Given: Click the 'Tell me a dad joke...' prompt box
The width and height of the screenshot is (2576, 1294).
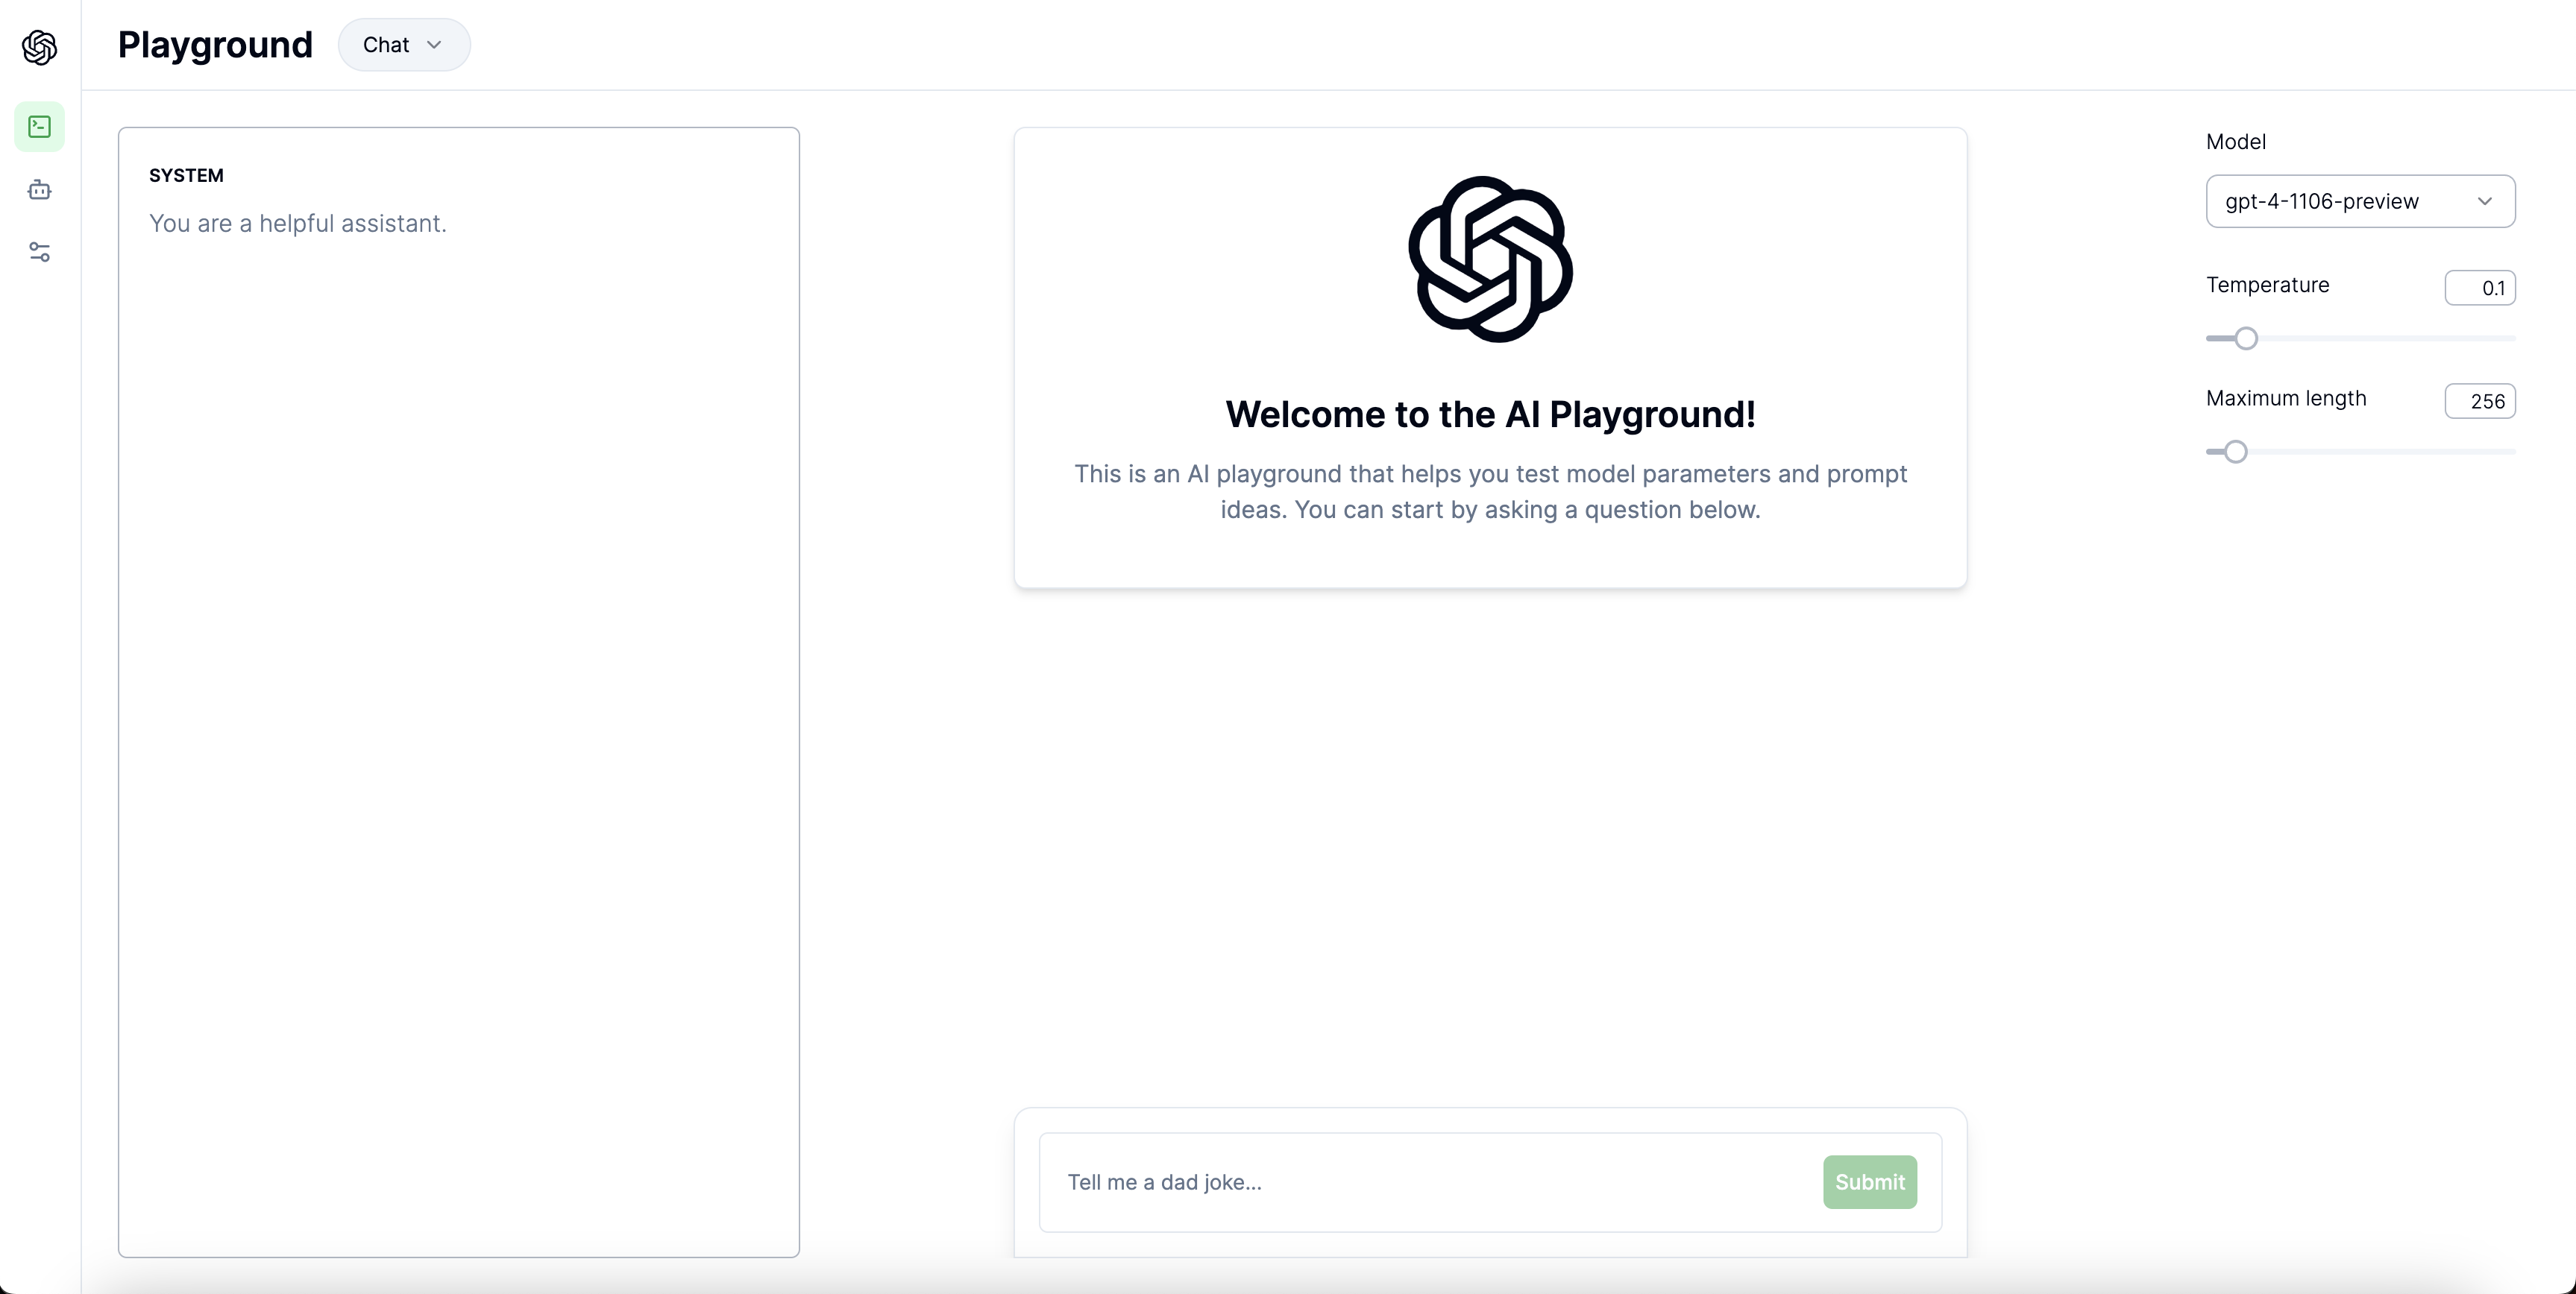Looking at the screenshot, I should pos(1400,1182).
